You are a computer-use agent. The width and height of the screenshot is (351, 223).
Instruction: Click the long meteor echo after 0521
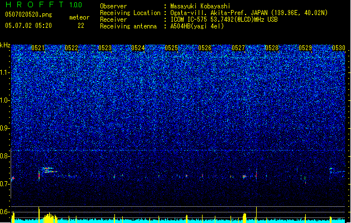click(x=50, y=170)
